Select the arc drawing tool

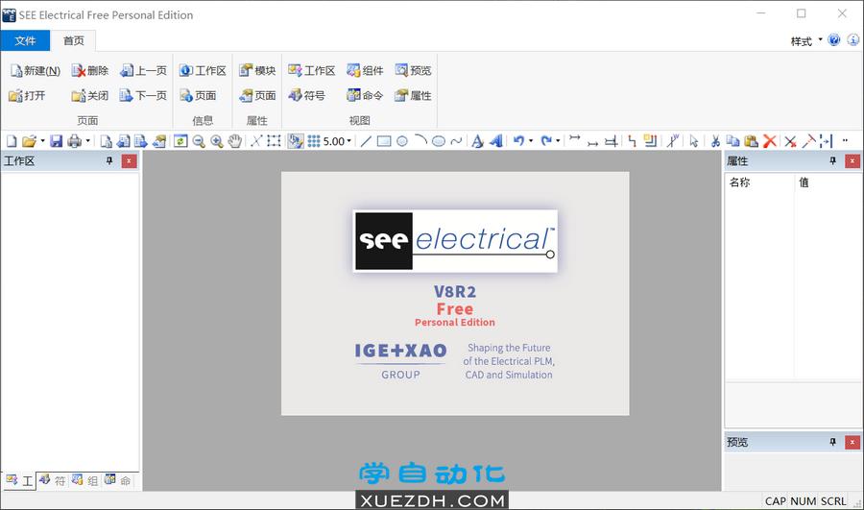(420, 141)
